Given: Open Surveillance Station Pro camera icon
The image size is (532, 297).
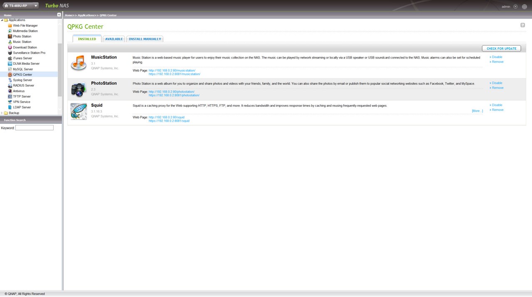Looking at the screenshot, I should coord(10,53).
